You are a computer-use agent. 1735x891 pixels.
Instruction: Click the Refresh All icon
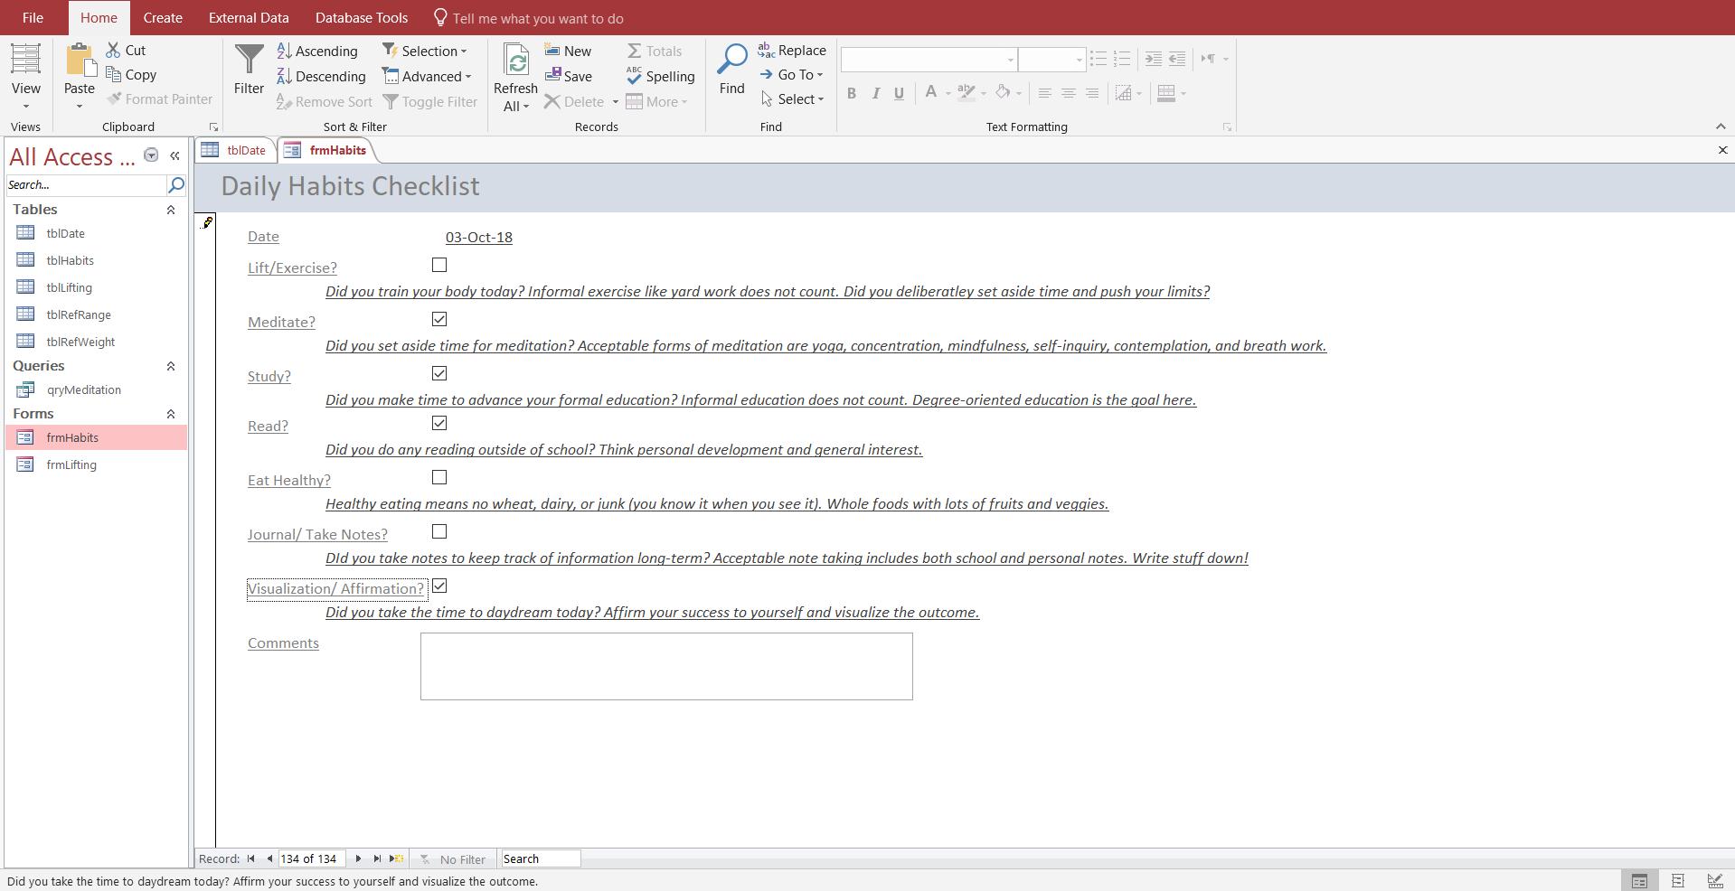click(x=515, y=61)
